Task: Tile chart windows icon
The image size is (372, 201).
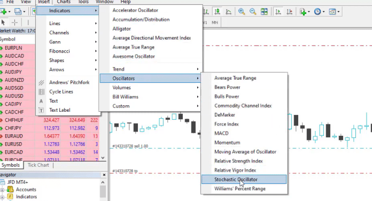Action: click(264, 11)
